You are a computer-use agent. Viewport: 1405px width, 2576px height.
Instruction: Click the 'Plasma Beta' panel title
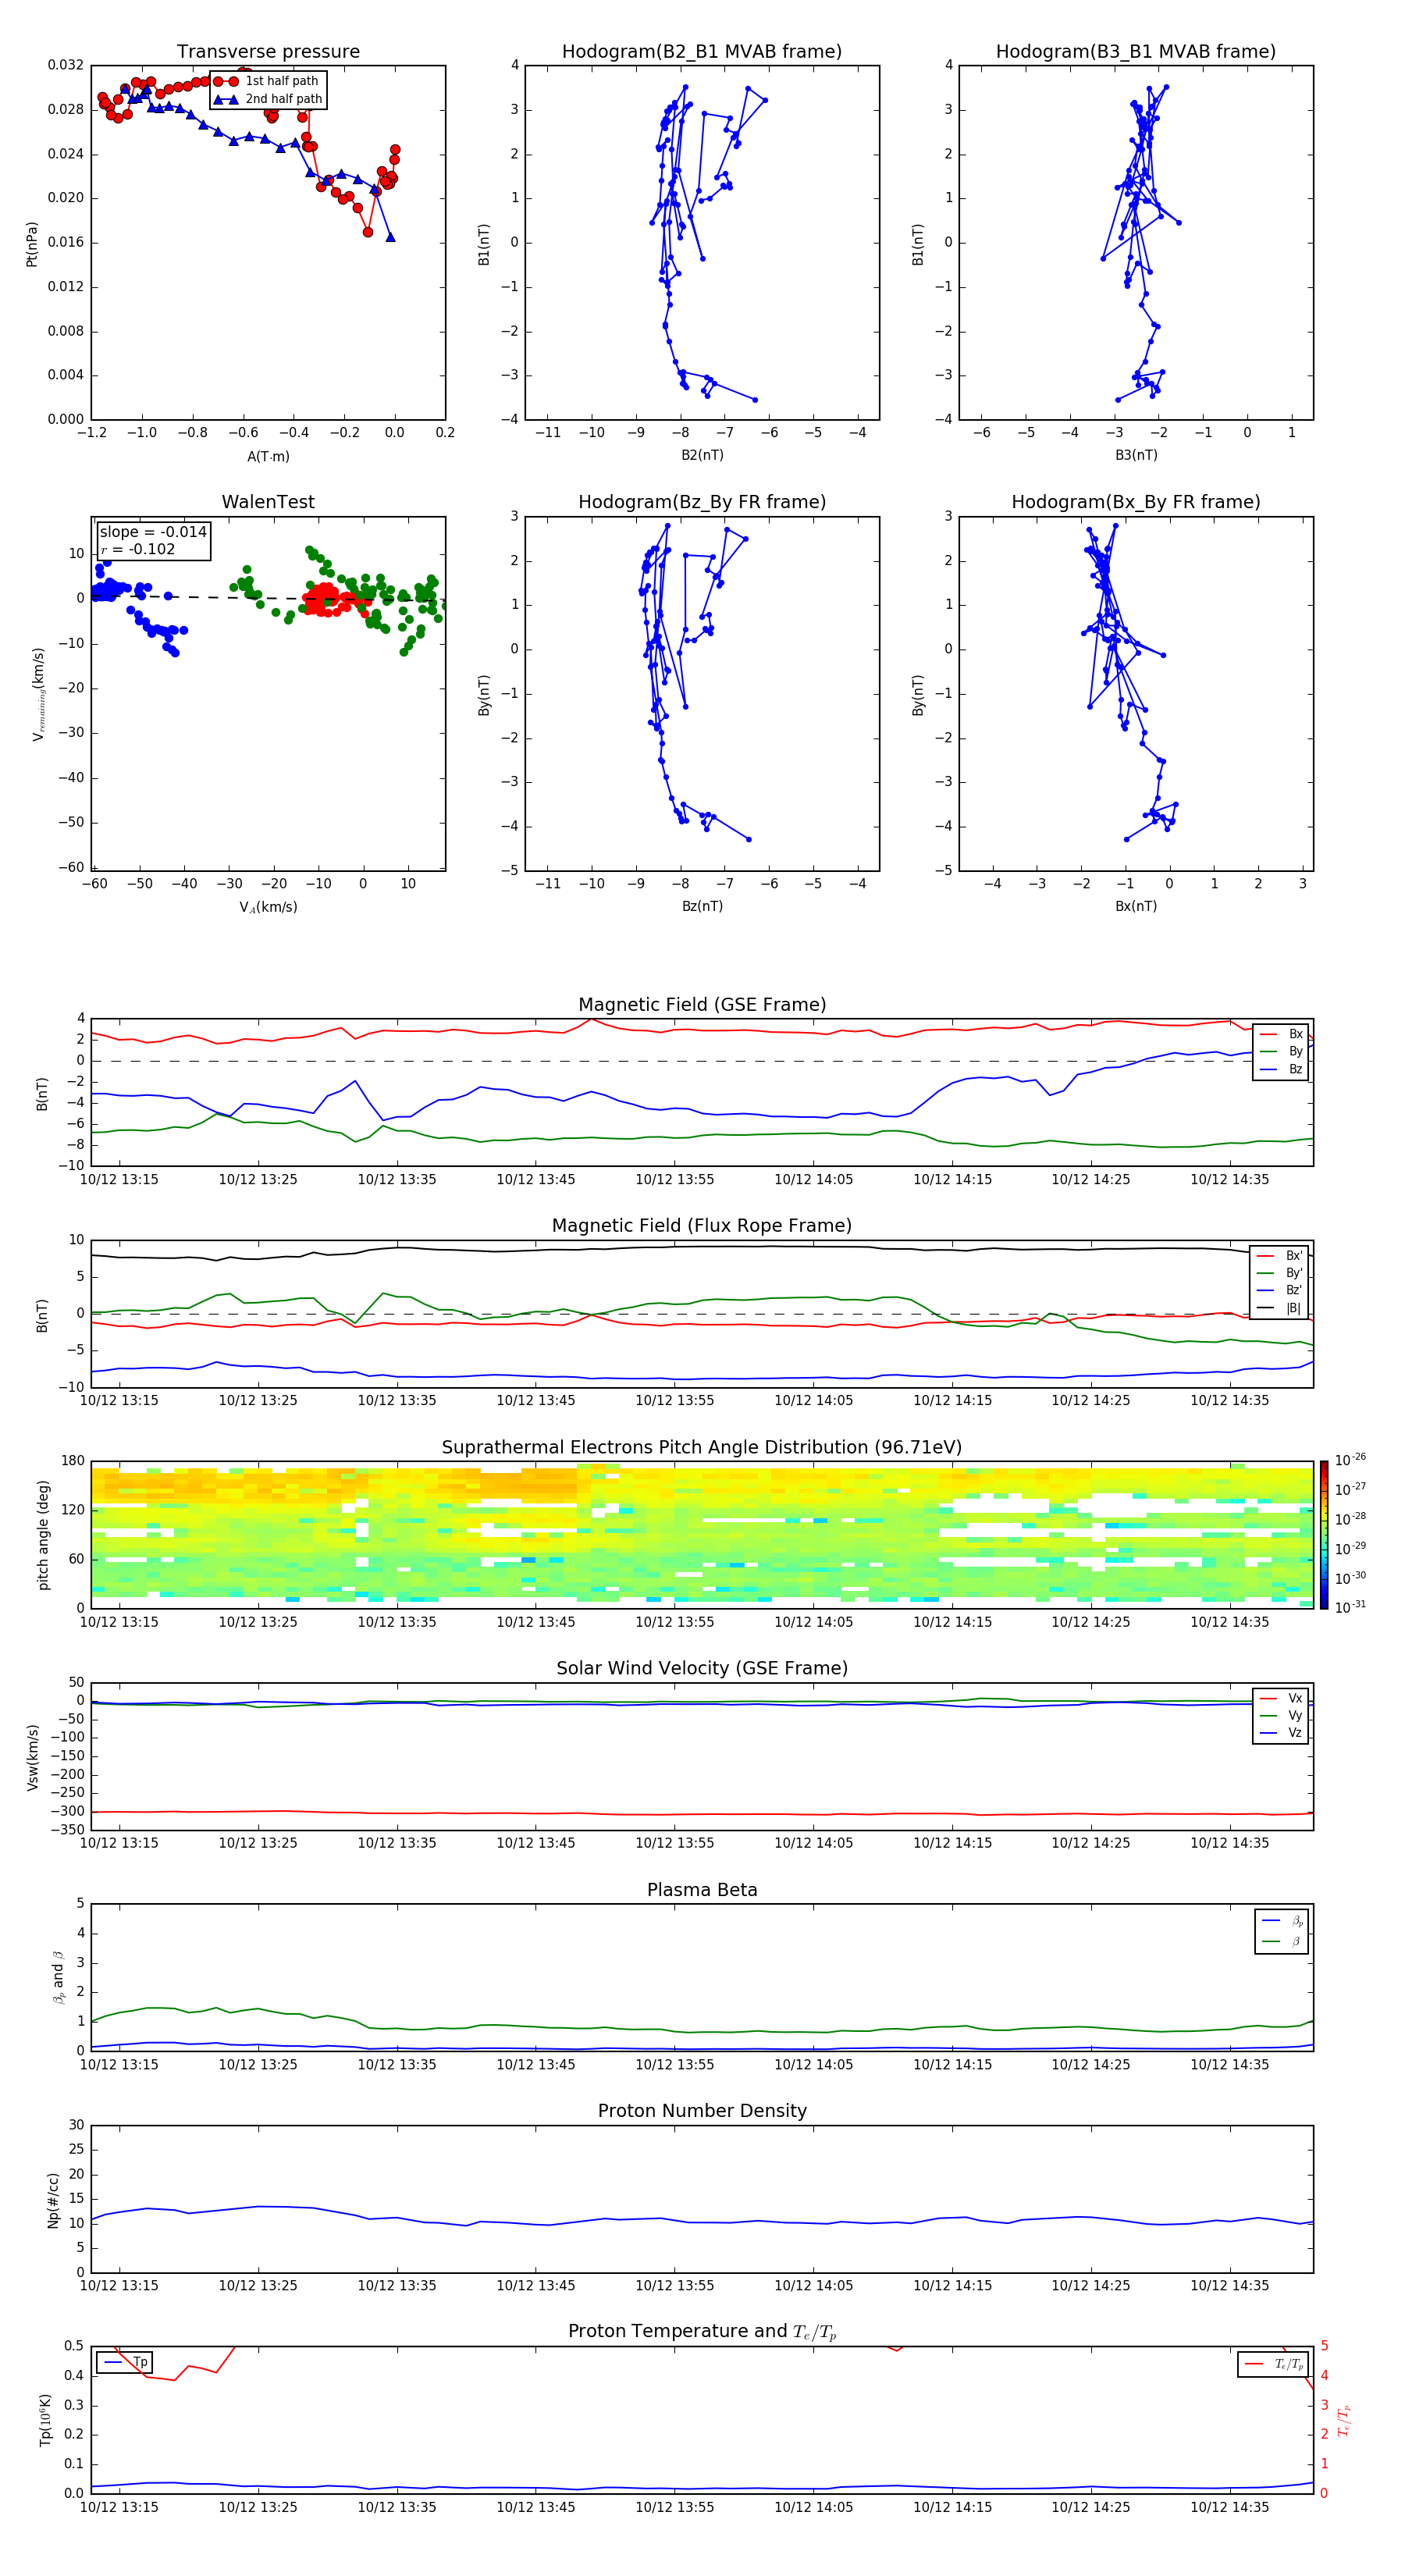(x=702, y=1891)
